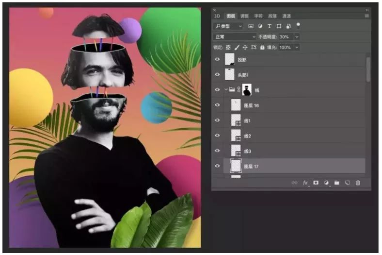
Task: Hide the 线3 layer
Action: point(217,151)
